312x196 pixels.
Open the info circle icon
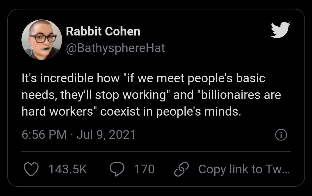click(x=281, y=135)
